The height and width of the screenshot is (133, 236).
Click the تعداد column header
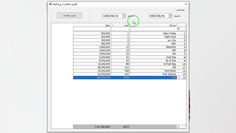pos(120,25)
